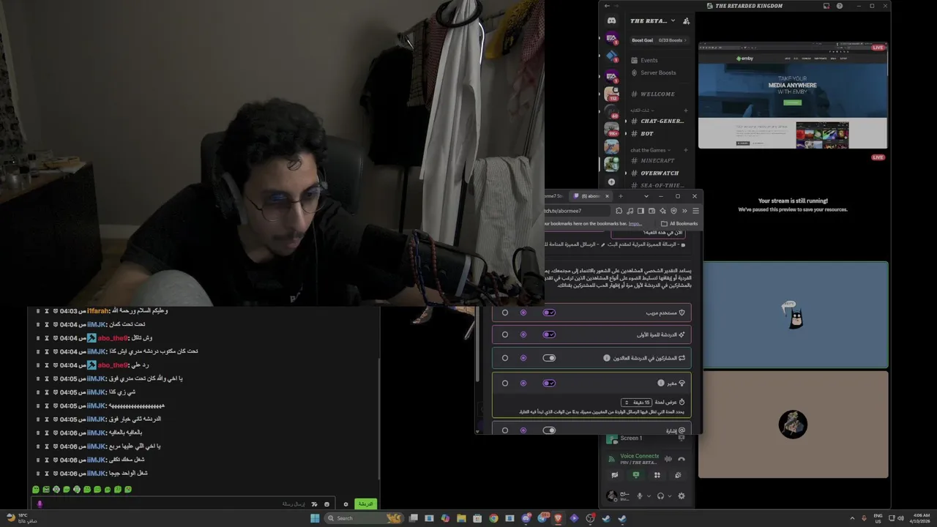Open a new browser tab
937x527 pixels.
pos(621,196)
